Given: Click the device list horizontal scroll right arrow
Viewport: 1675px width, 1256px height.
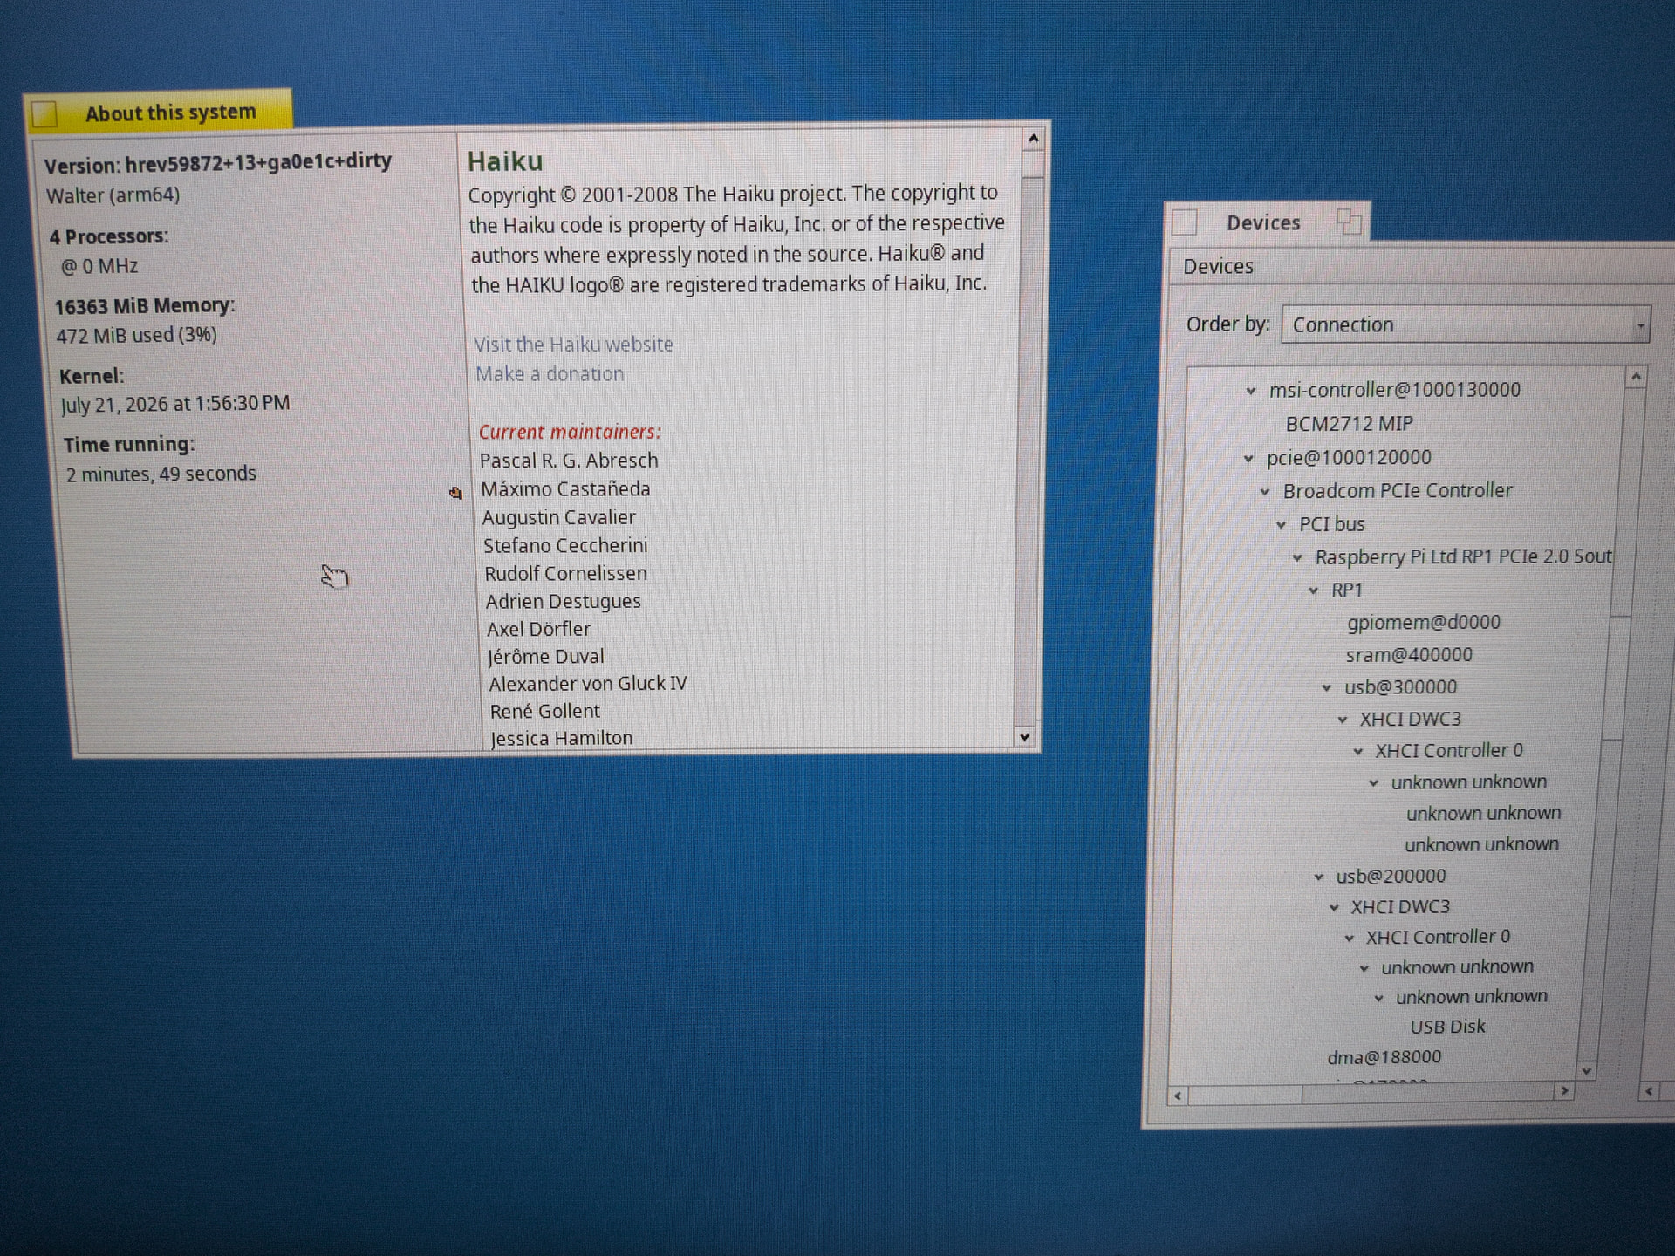Looking at the screenshot, I should click(1564, 1090).
